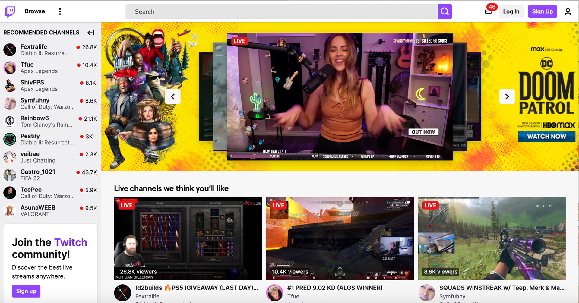The height and width of the screenshot is (303, 579).
Task: Open the featured live stream in carousel
Action: click(340, 96)
